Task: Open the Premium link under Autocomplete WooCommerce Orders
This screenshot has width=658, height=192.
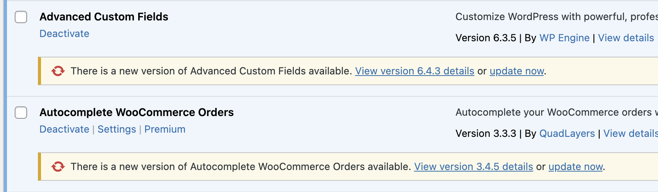Action: pos(165,129)
